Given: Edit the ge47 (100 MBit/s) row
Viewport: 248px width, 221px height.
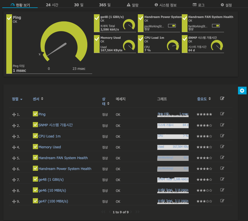Looking at the screenshot, I should [x=222, y=201].
